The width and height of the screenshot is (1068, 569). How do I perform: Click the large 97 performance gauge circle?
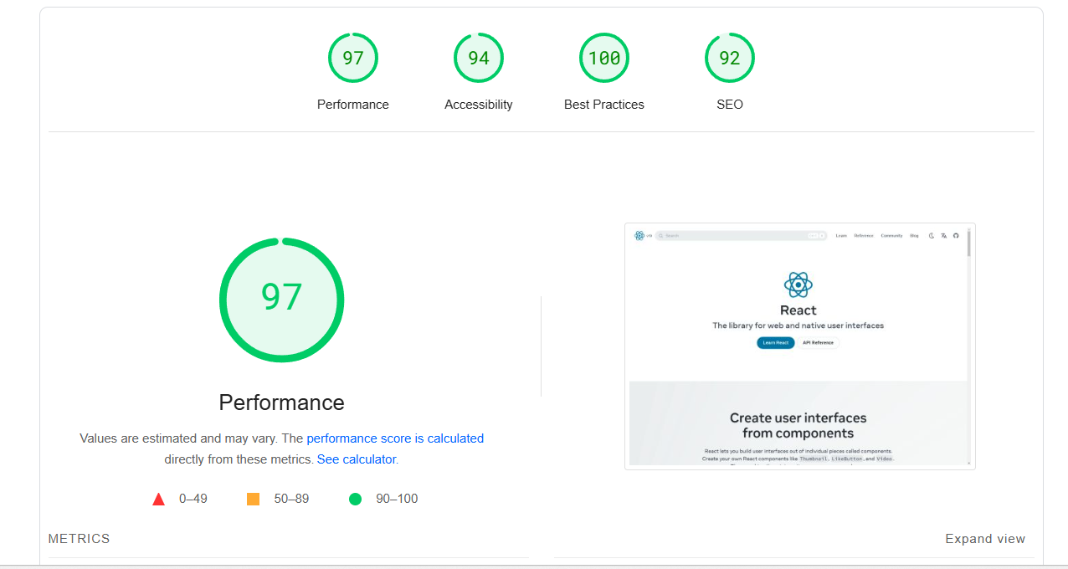pos(281,300)
